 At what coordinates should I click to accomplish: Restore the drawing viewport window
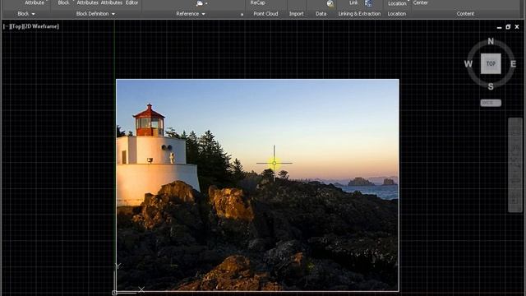coord(508,27)
